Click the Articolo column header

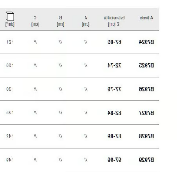[146, 18]
